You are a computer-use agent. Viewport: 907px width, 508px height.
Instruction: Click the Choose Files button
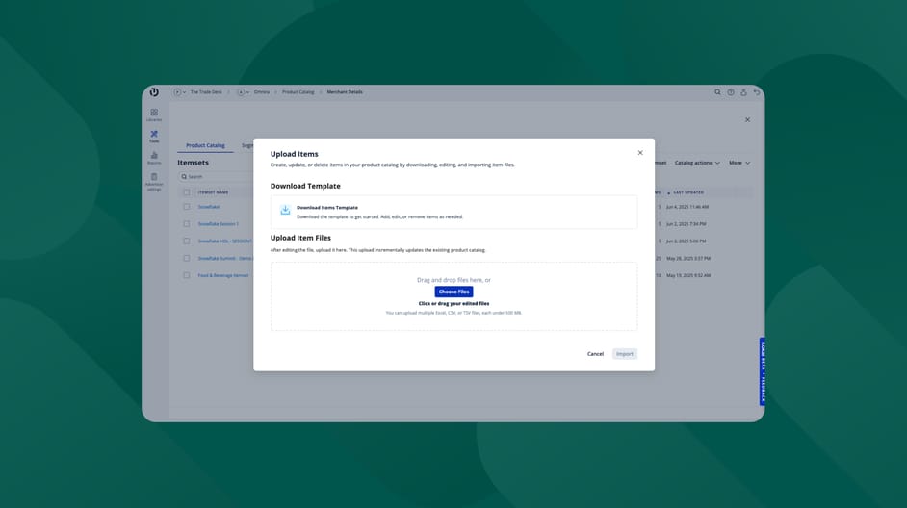pos(454,292)
